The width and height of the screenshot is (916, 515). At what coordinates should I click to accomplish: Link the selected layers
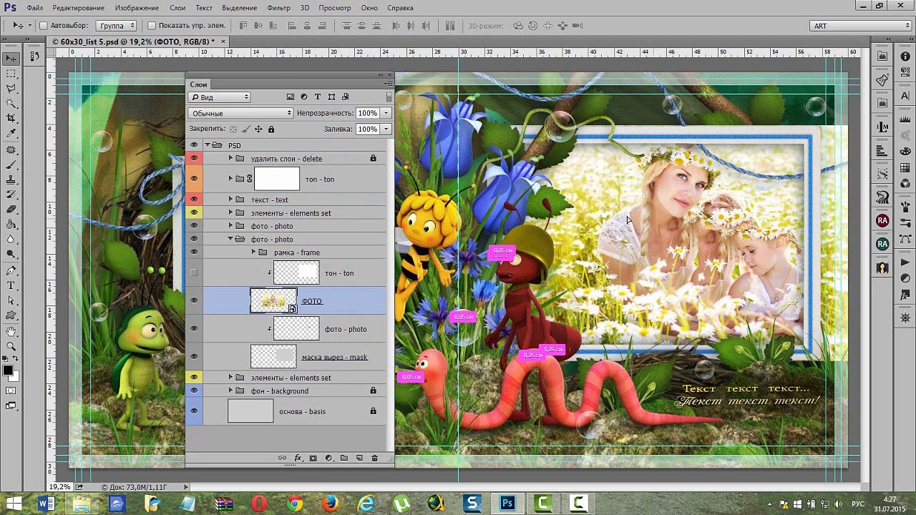coord(282,458)
